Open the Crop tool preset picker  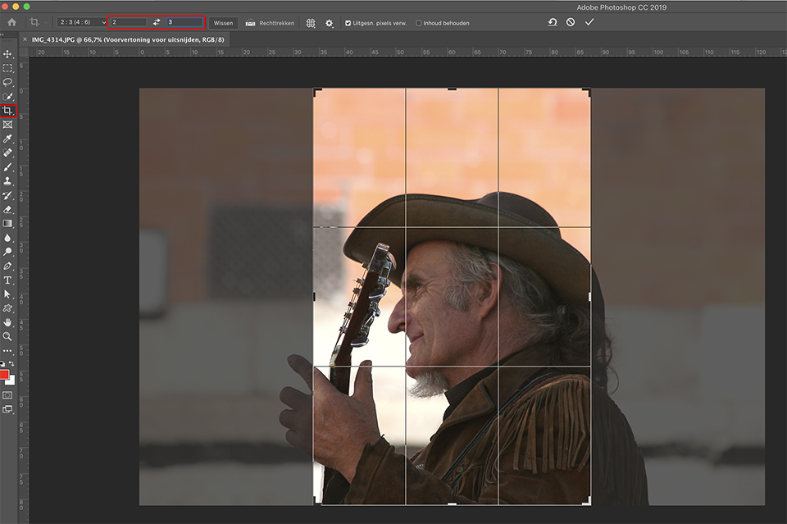point(38,22)
